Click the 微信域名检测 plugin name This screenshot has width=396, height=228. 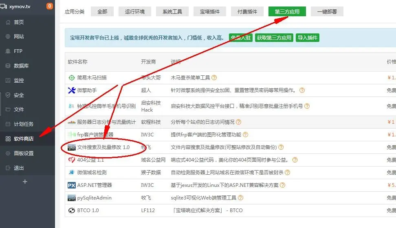coord(92,173)
